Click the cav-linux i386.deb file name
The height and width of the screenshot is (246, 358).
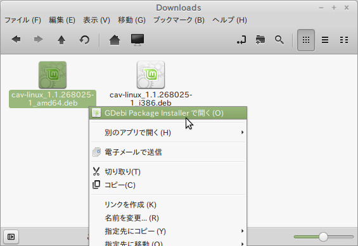click(x=151, y=99)
